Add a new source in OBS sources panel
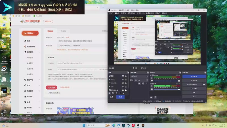Image resolution: width=227 pixels, height=128 pixels. [x=110, y=93]
